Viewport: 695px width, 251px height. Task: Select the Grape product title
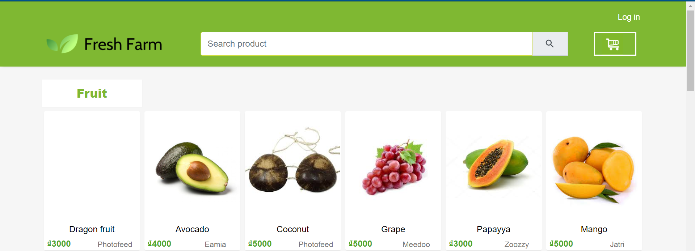point(393,229)
